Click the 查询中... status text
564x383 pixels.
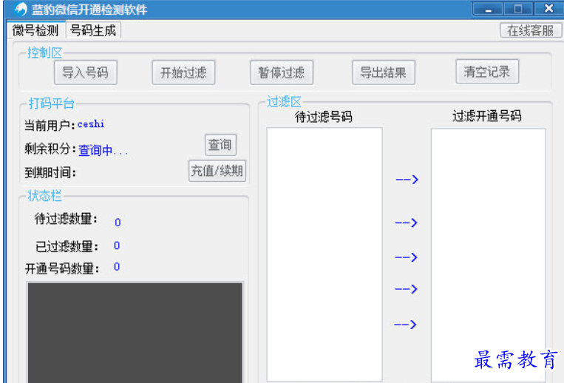coord(103,150)
